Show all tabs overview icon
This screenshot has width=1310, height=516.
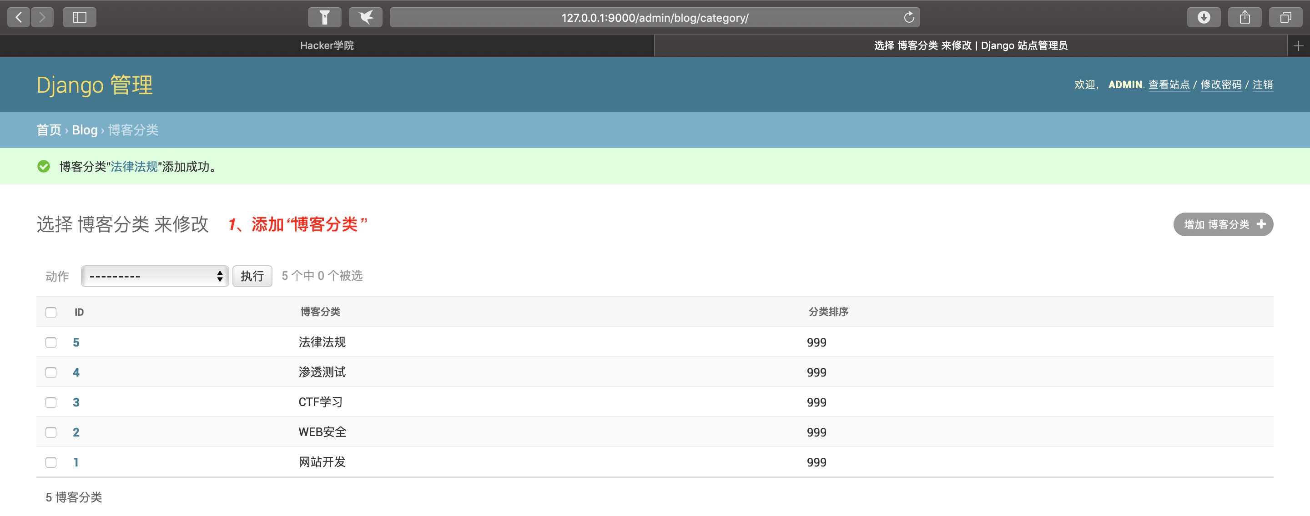[1285, 17]
